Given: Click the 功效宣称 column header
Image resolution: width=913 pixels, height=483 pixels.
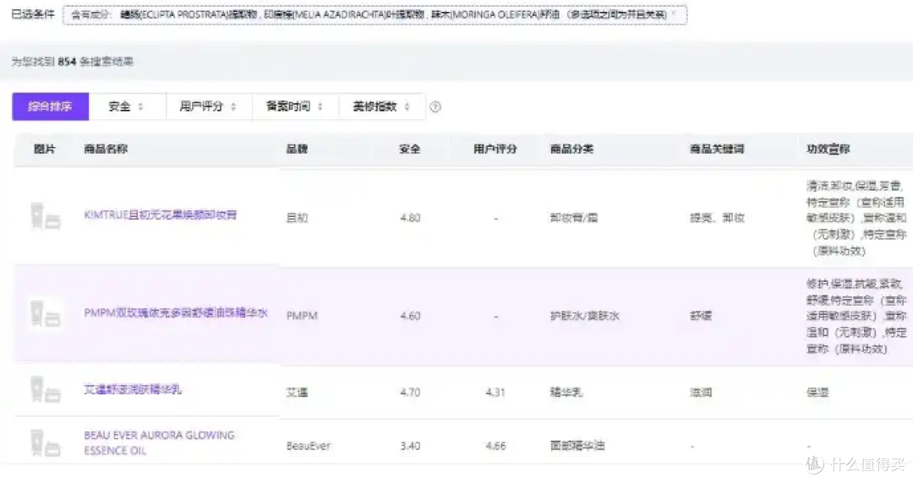Looking at the screenshot, I should coord(828,149).
